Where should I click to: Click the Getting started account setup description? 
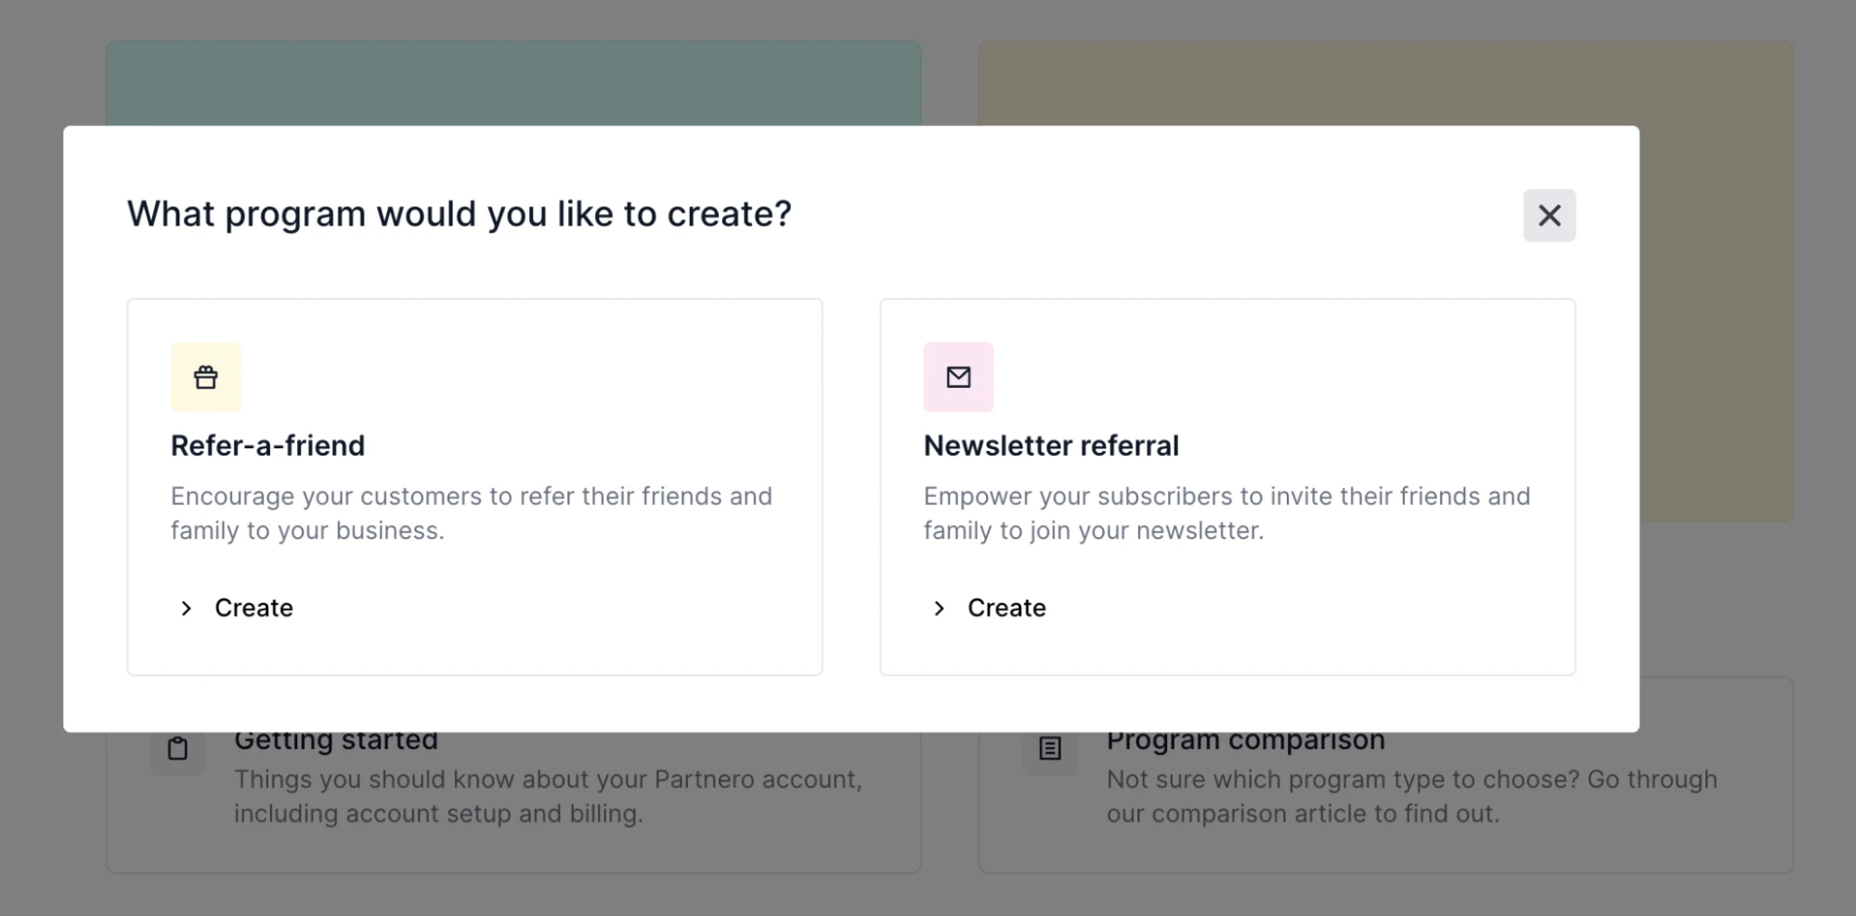(548, 796)
